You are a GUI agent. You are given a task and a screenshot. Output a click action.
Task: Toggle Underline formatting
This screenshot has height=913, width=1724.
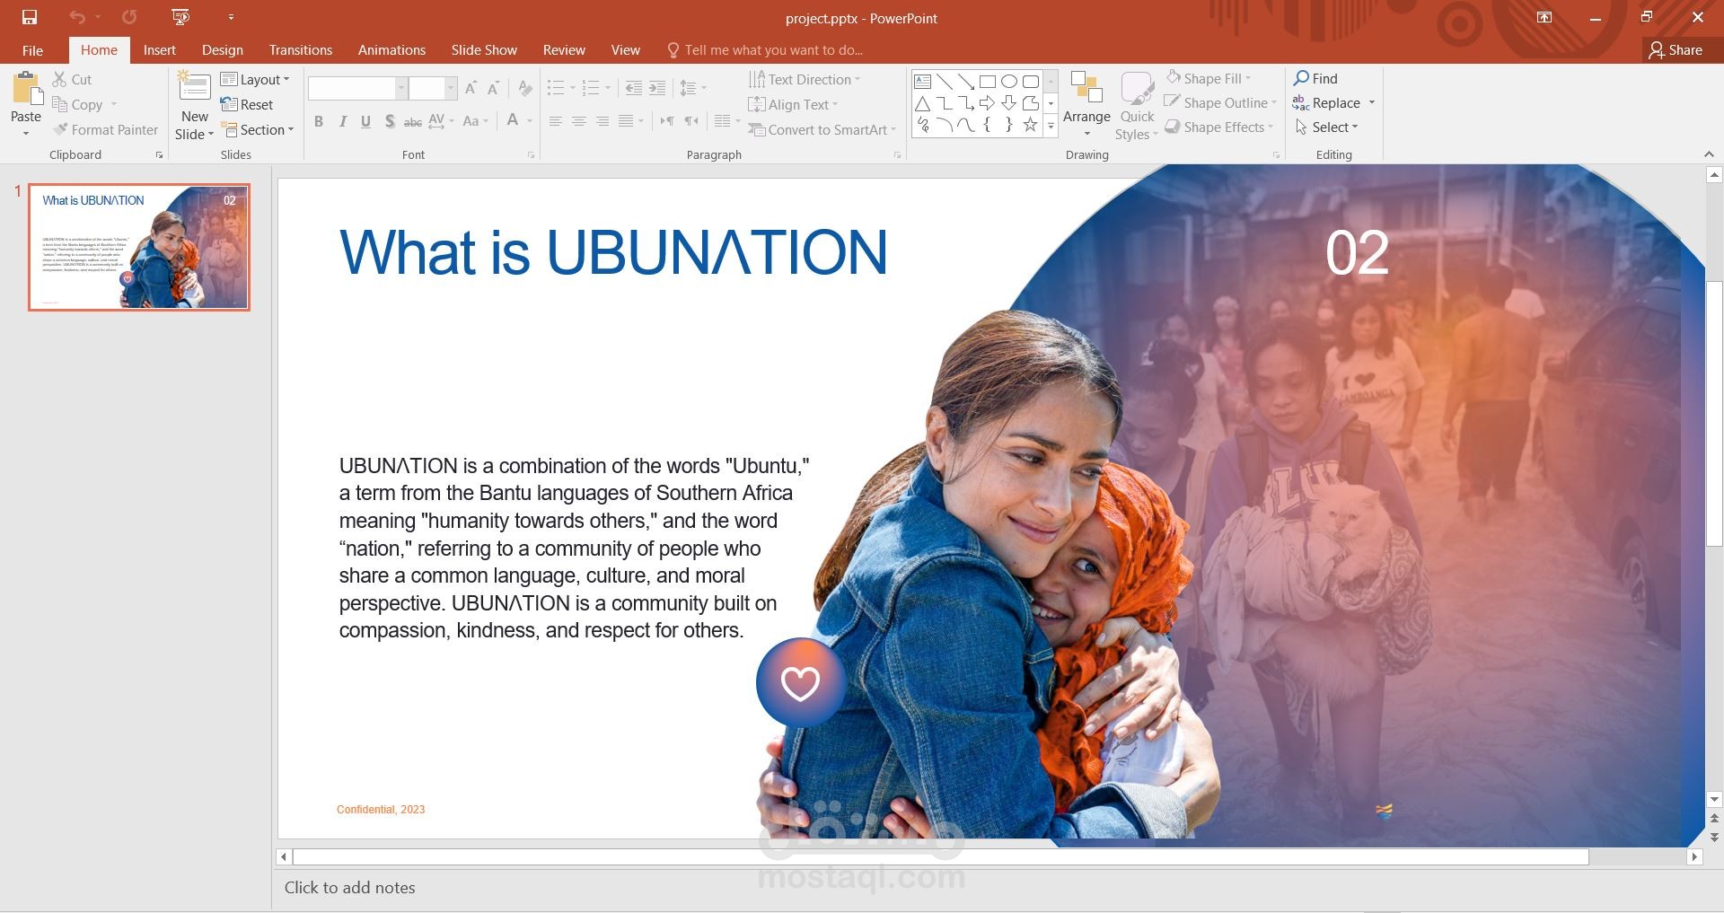(x=365, y=121)
